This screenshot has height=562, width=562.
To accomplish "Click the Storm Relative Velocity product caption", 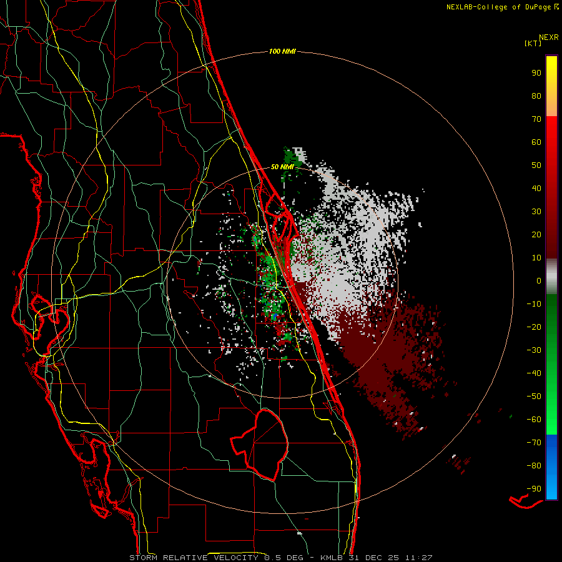I will [280, 558].
